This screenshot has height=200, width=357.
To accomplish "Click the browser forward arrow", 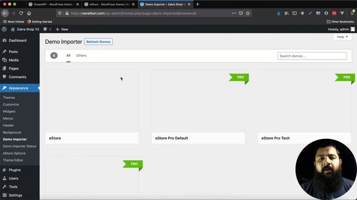I will 13,13.
